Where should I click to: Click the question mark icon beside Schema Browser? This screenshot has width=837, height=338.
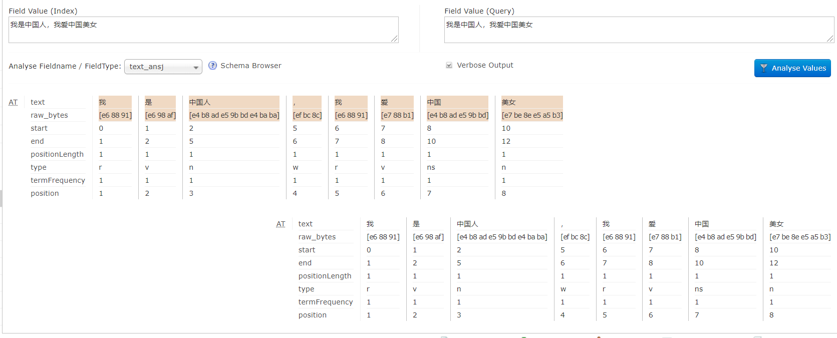pyautogui.click(x=212, y=66)
